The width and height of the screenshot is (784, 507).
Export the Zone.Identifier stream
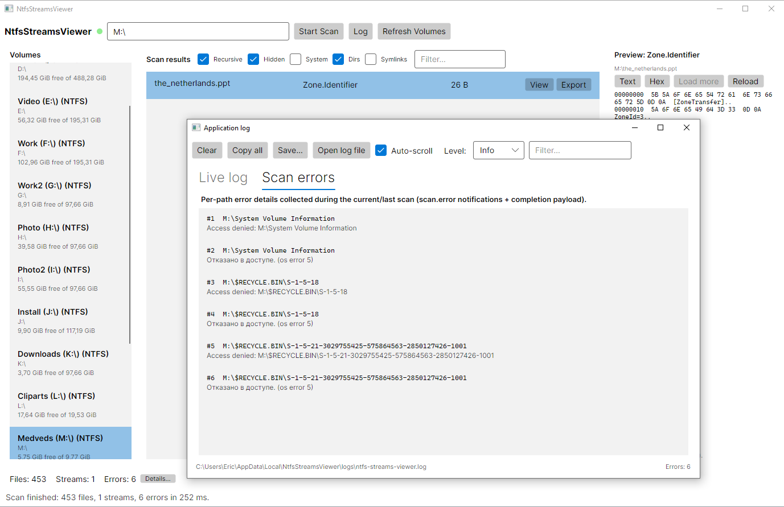(x=573, y=85)
